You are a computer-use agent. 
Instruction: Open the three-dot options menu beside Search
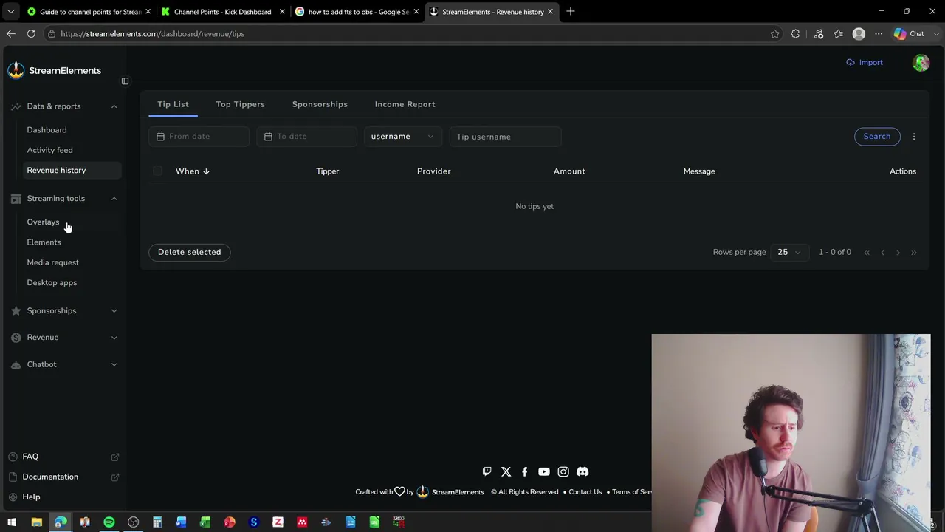click(x=914, y=137)
